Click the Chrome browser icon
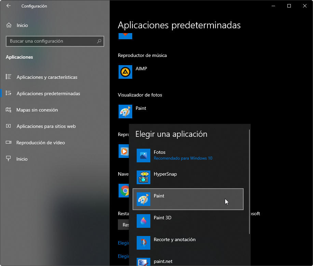 click(124, 191)
